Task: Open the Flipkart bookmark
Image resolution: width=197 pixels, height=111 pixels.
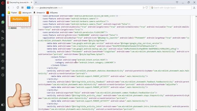Action: coord(12,13)
